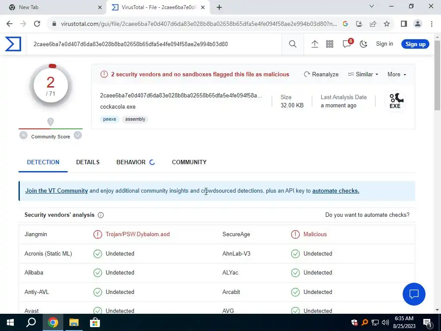Click the browser back arrow

(x=9, y=24)
